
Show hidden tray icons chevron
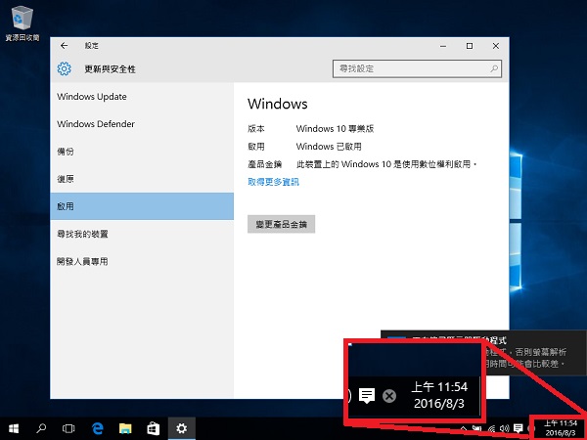[x=464, y=428]
